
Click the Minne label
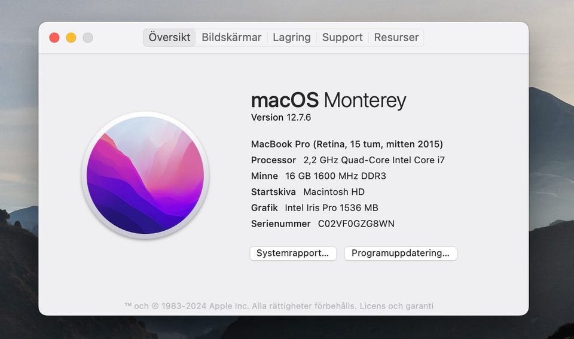pos(264,176)
